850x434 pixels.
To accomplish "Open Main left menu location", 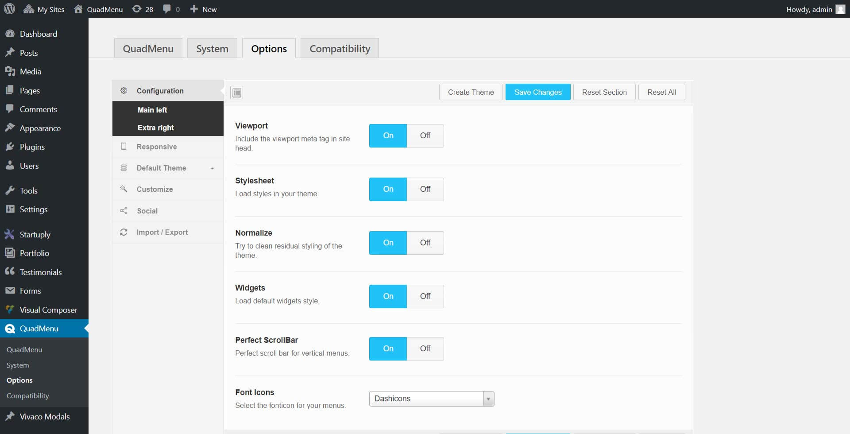I will (168, 110).
